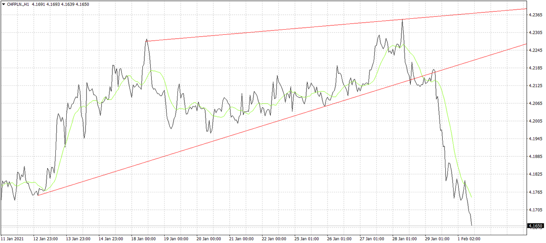Click the 21 Jan 00:00 time label
Image resolution: width=546 pixels, height=243 pixels.
242,239
